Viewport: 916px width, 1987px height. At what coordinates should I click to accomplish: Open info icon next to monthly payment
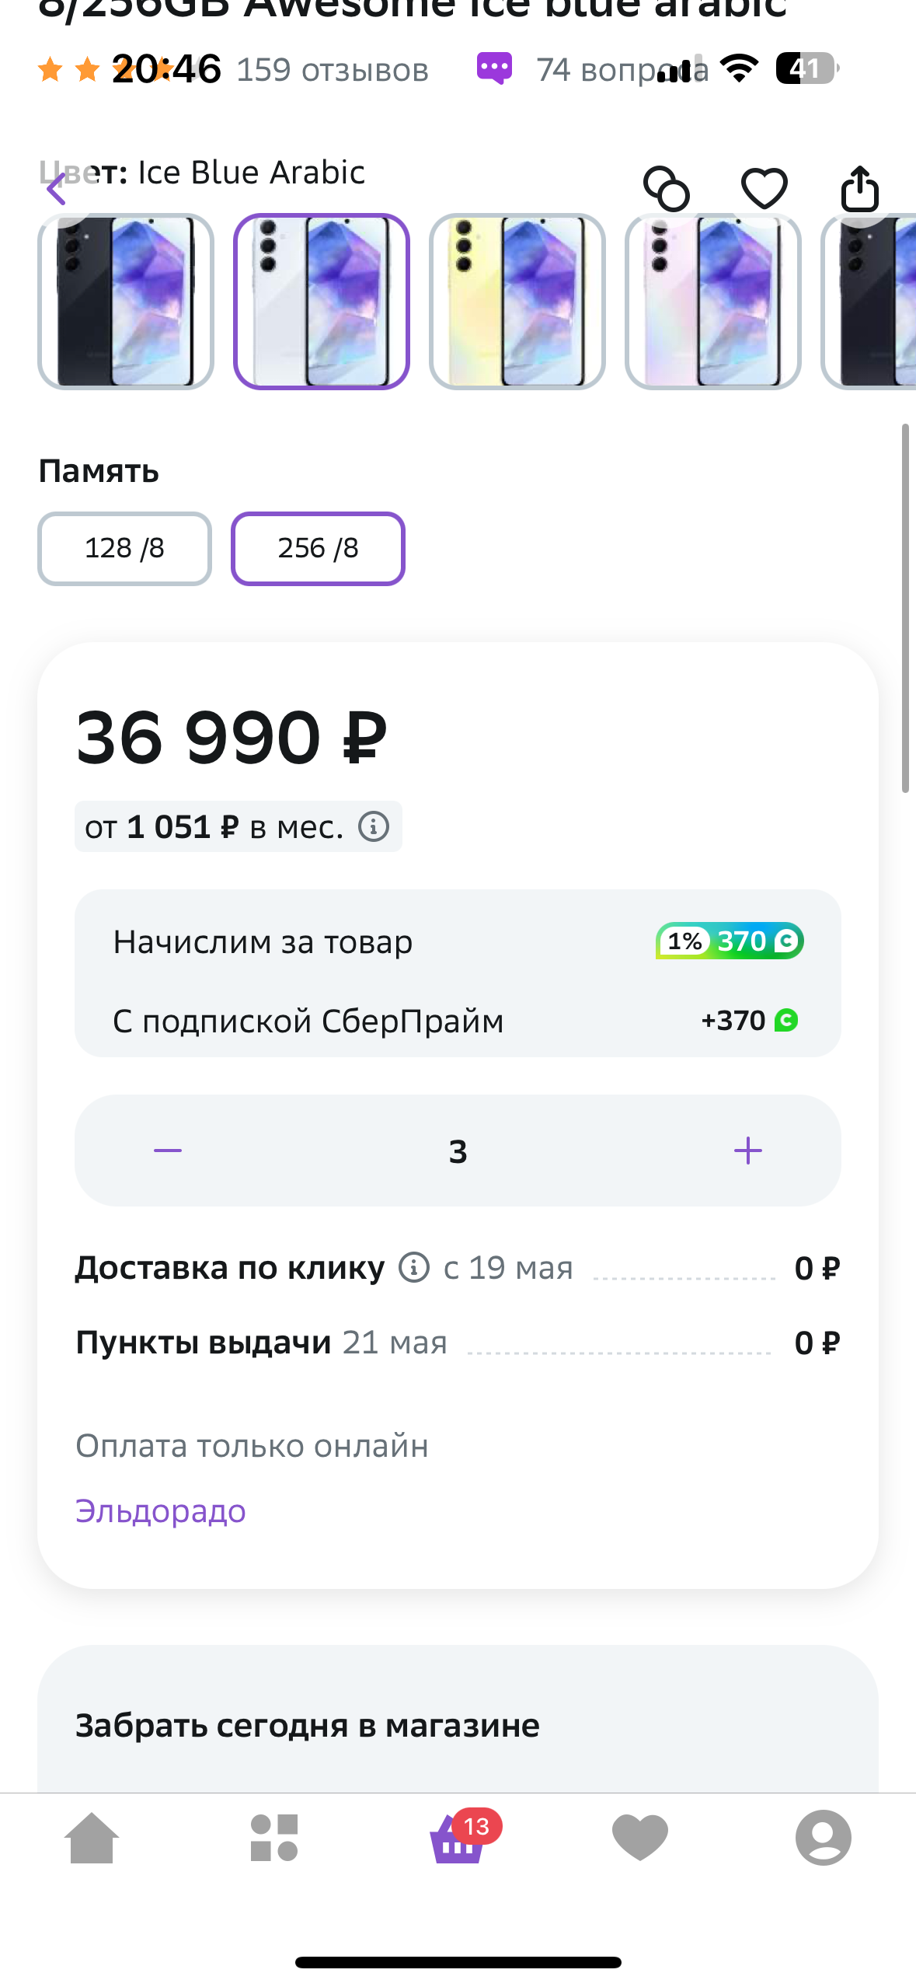(374, 826)
